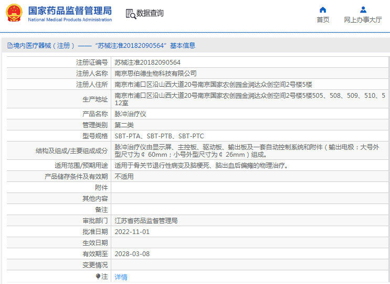Click product name 脉冲治疗仪 value
The width and height of the screenshot is (390, 284).
pos(130,114)
